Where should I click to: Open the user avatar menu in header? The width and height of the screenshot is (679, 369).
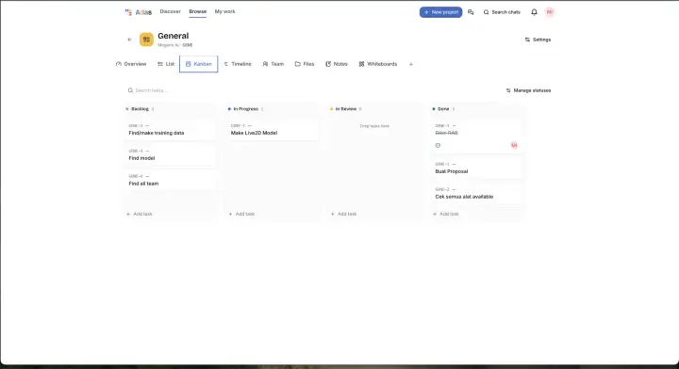[550, 12]
